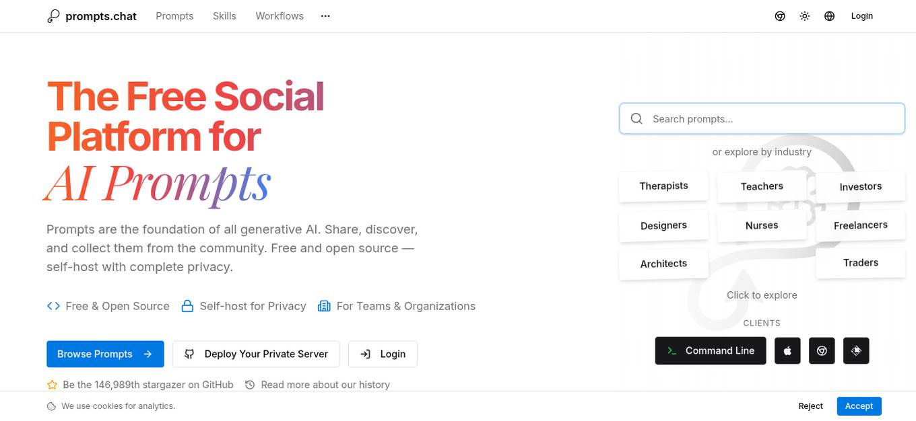Open the Prompts navigation item
This screenshot has height=421, width=916.
click(x=174, y=16)
